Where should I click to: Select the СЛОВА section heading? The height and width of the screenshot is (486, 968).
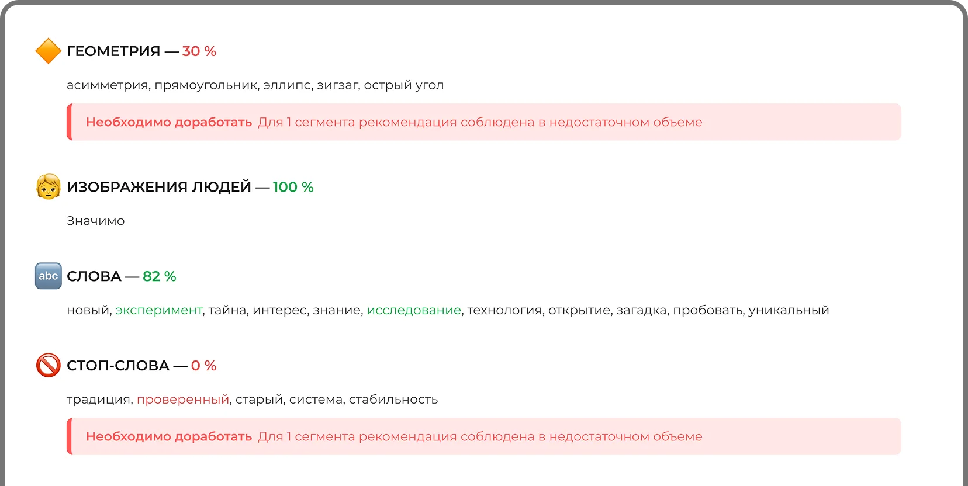point(94,276)
